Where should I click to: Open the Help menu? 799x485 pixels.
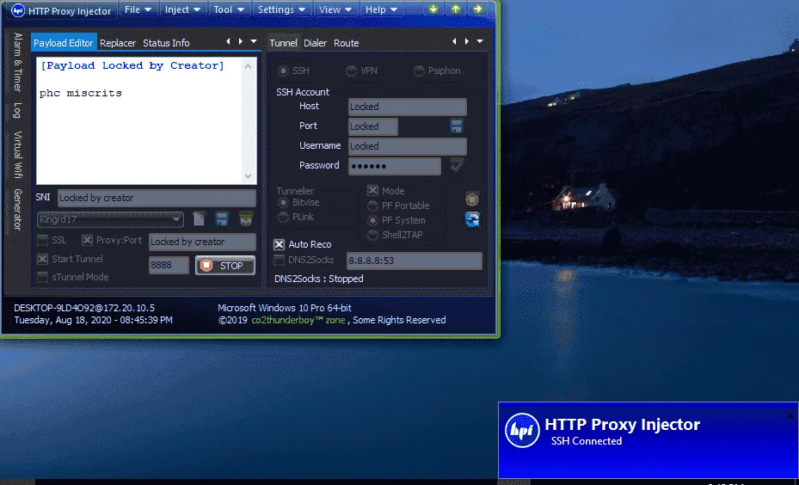(382, 9)
